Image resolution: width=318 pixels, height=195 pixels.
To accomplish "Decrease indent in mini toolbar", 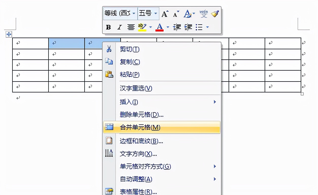I will pos(177,27).
